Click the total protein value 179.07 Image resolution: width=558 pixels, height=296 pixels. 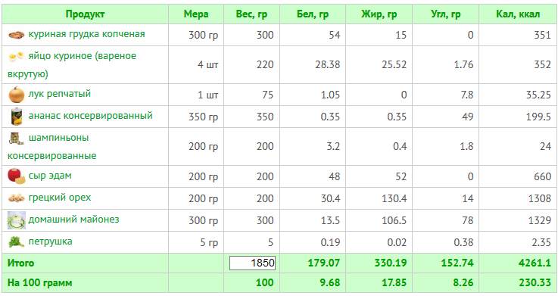point(324,263)
